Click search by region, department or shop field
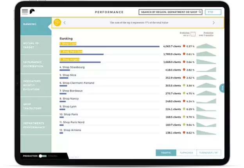244x168 pixels. coord(170,12)
